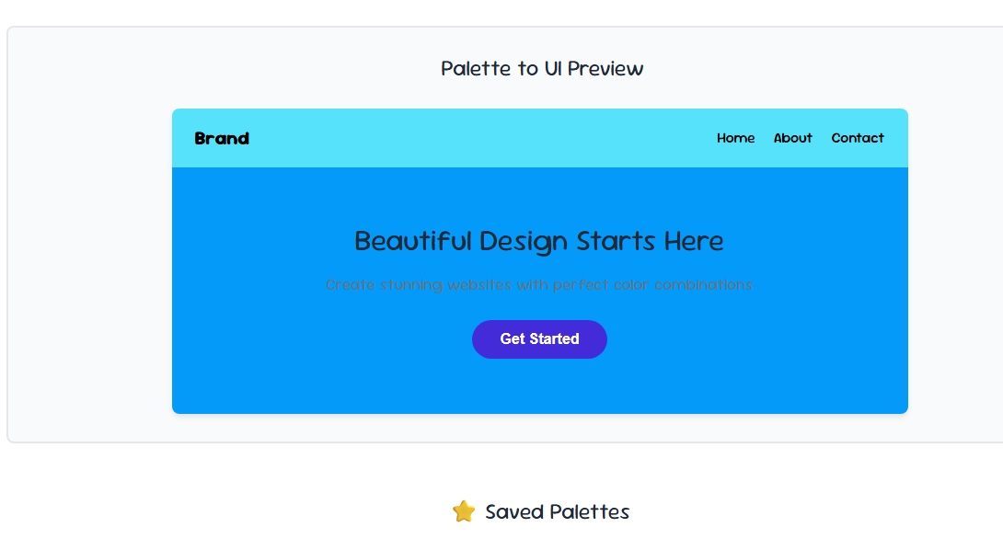Click the Palette to UI Preview title
1003x539 pixels.
tap(542, 68)
